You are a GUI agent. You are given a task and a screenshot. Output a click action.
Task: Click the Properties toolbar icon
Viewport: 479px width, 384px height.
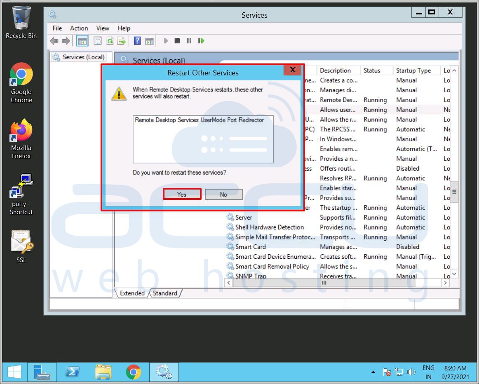[97, 41]
